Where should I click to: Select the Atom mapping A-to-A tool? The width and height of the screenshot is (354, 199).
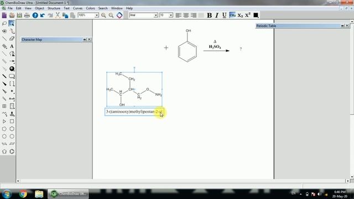tap(12, 99)
